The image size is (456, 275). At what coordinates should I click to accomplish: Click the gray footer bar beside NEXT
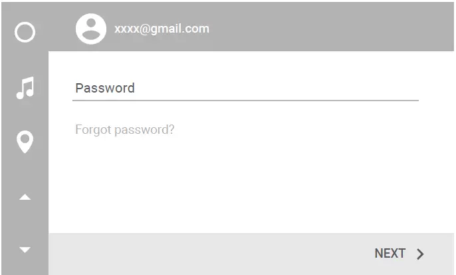coord(199,254)
